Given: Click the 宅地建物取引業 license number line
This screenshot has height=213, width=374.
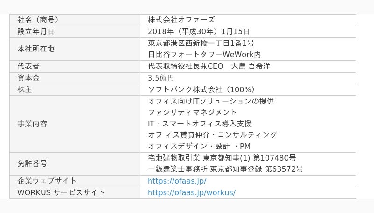Looking at the screenshot, I should pos(222,158).
